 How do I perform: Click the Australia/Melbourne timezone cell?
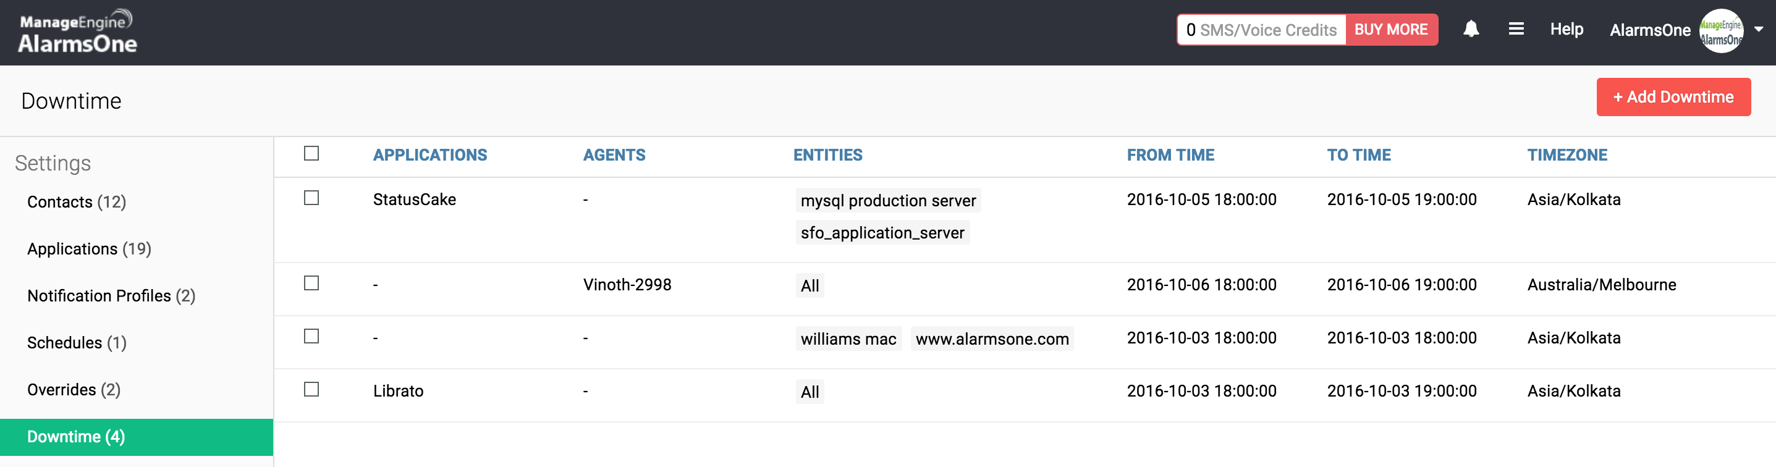tap(1602, 285)
